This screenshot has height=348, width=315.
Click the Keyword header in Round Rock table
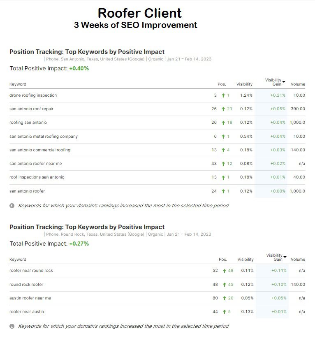pos(18,260)
